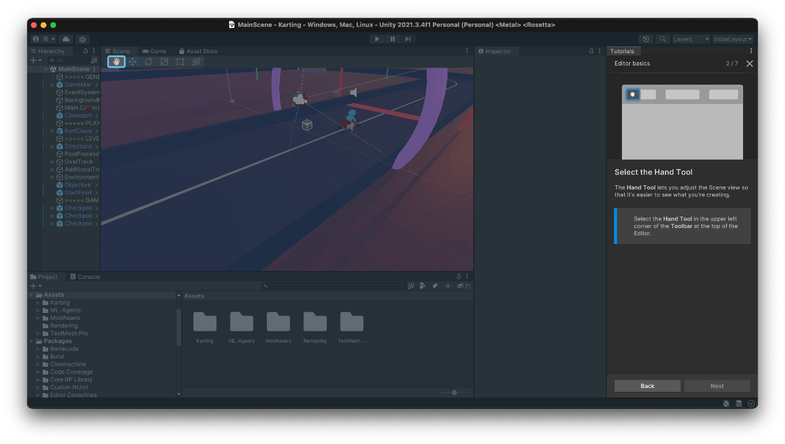Open the Project create (+) dropdown
The height and width of the screenshot is (444, 785).
pos(36,286)
